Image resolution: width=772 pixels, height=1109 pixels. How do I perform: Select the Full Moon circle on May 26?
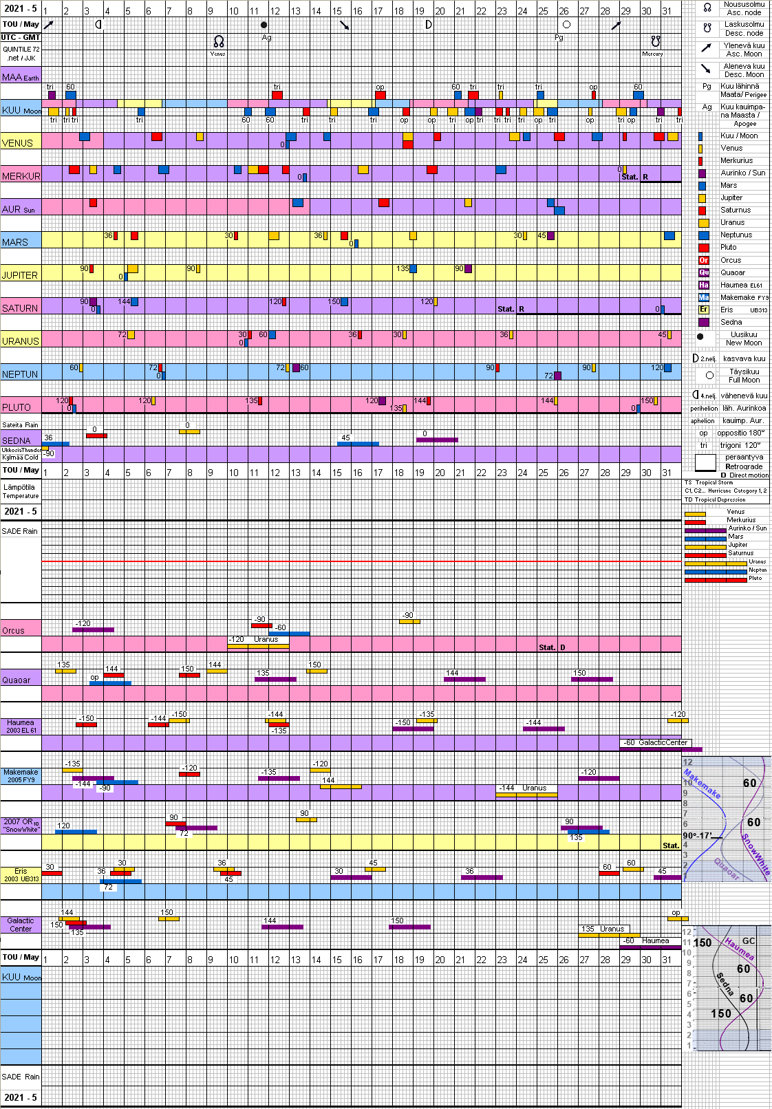(566, 25)
